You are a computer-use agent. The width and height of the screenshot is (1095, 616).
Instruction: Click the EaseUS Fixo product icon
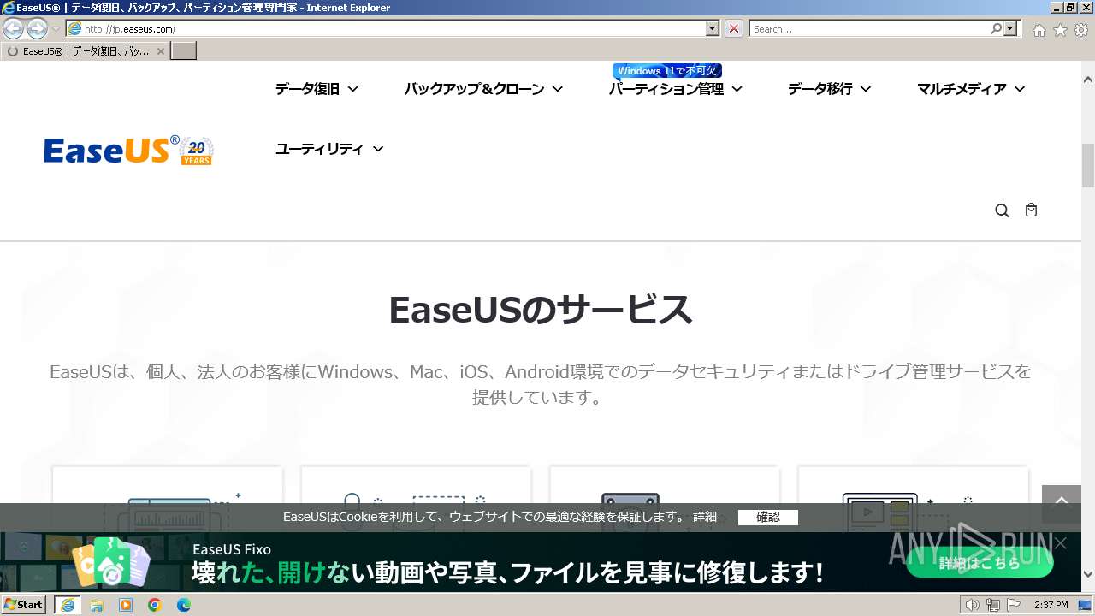click(x=111, y=562)
